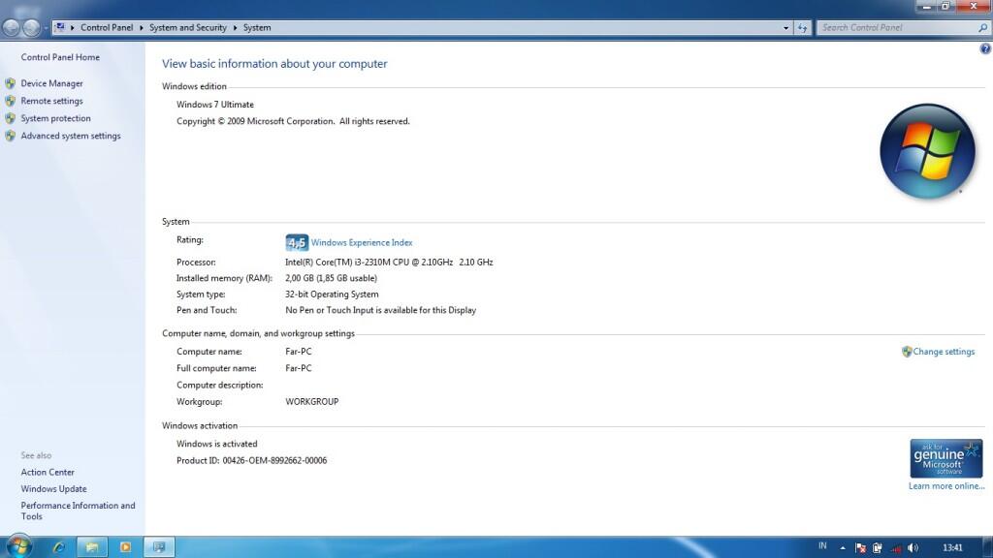Open the Windows Experience Index link
This screenshot has height=558, width=993.
point(362,243)
